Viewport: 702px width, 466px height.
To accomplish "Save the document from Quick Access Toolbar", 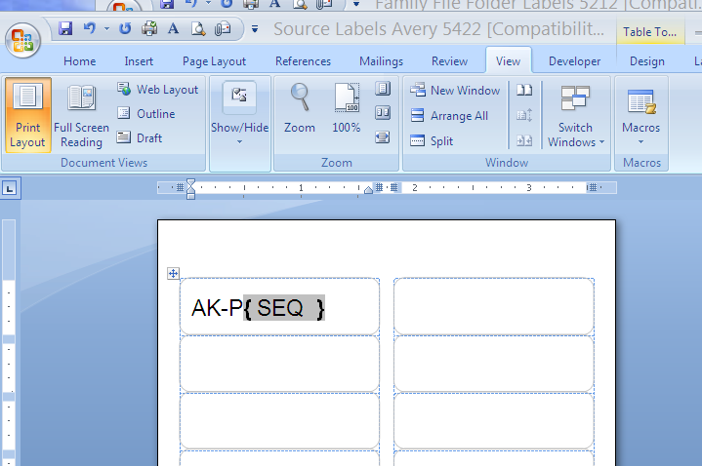I will [x=65, y=28].
